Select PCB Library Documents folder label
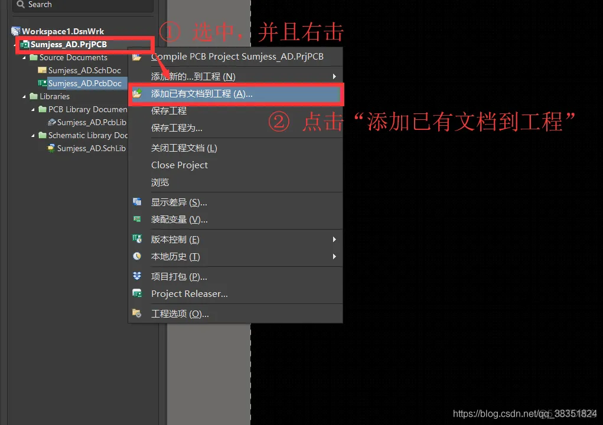This screenshot has width=603, height=425. (87, 110)
